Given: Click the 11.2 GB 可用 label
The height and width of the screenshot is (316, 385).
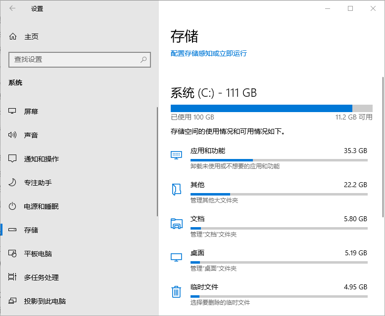Looking at the screenshot, I should [354, 117].
